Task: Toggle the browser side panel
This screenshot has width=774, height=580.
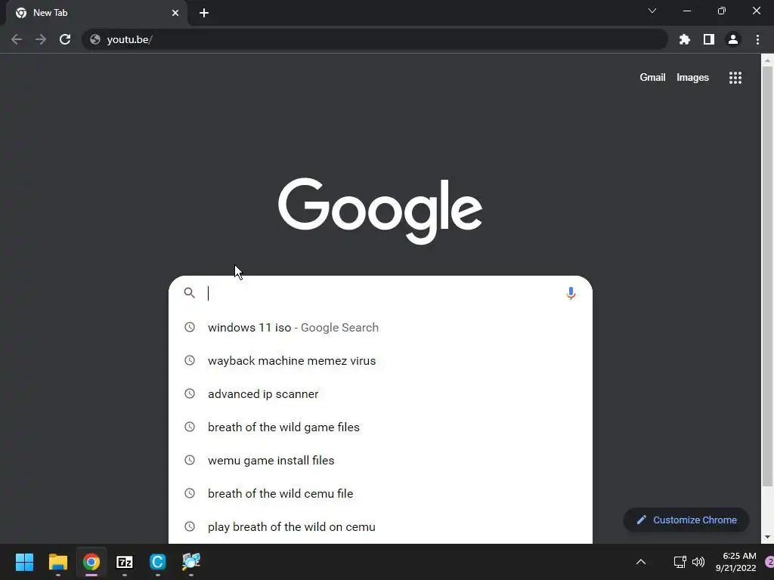Action: pyautogui.click(x=708, y=39)
